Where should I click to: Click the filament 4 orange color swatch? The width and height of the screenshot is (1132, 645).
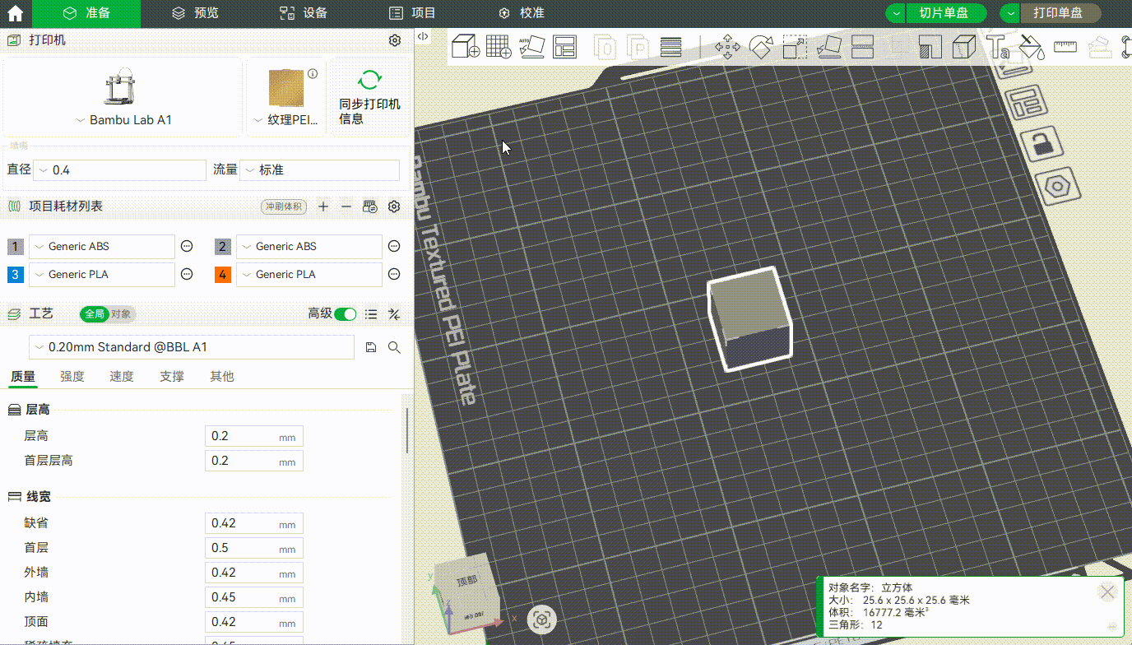[x=223, y=275]
